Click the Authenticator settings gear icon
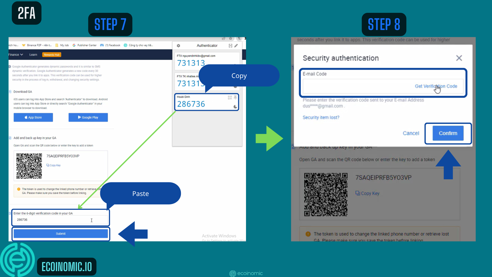492x277 pixels. [x=178, y=45]
